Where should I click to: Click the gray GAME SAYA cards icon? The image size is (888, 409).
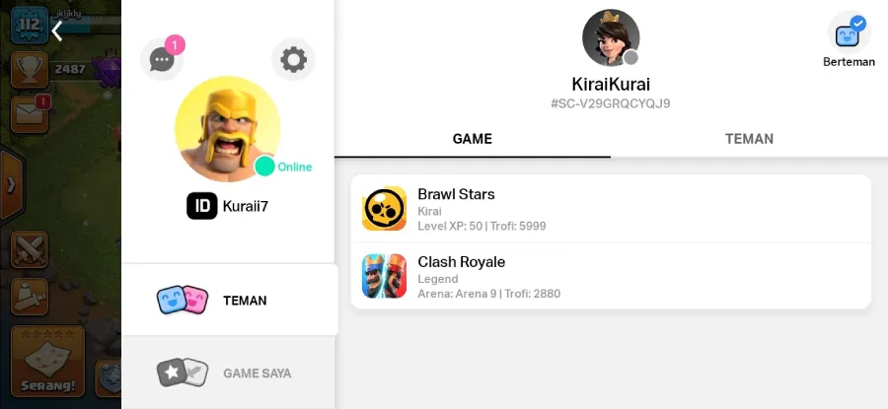(183, 373)
